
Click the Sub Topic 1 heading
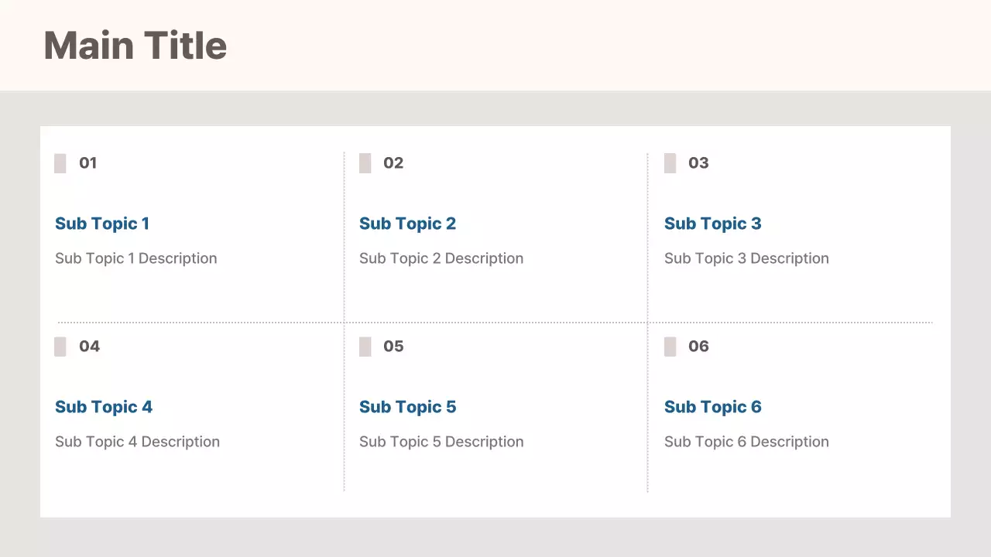tap(102, 224)
